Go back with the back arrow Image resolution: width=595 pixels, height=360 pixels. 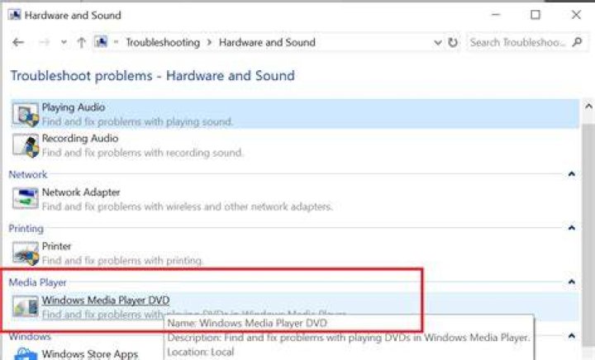point(18,42)
